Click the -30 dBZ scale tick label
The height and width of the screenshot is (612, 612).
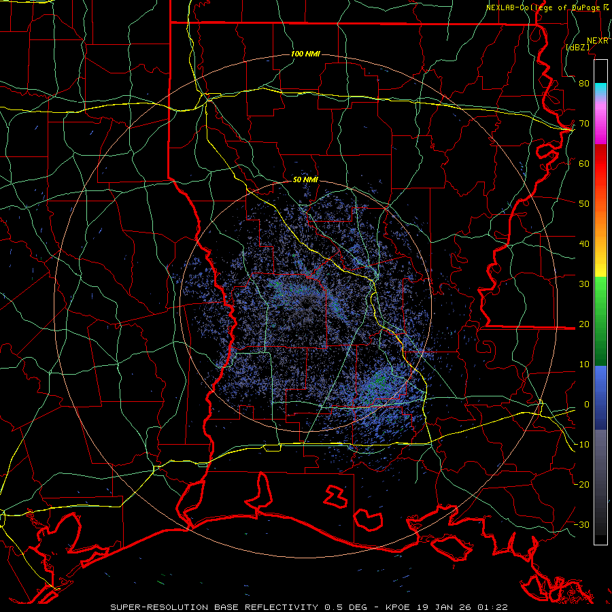[581, 525]
